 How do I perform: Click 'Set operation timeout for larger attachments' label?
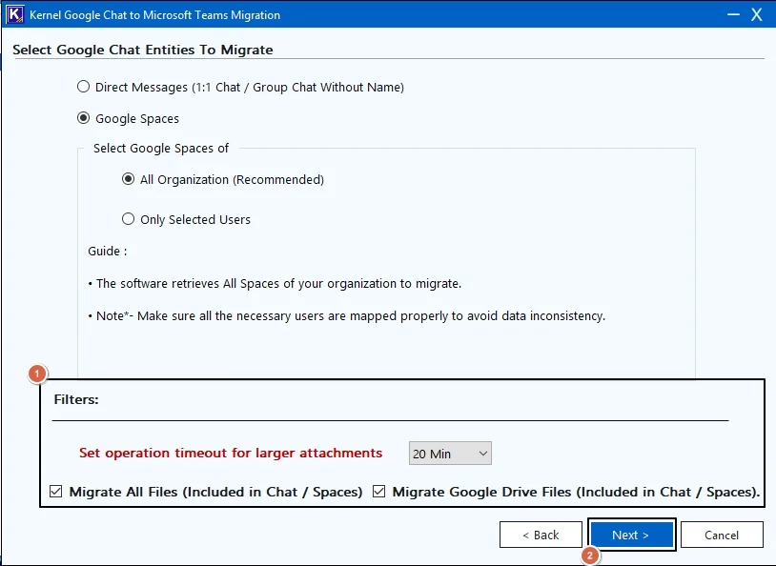click(231, 453)
